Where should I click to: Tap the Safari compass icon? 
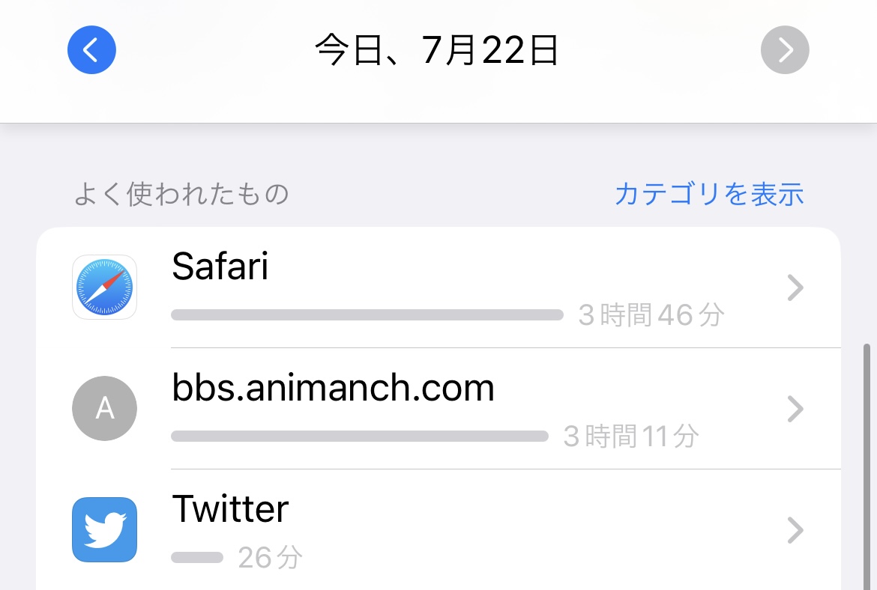click(x=104, y=288)
